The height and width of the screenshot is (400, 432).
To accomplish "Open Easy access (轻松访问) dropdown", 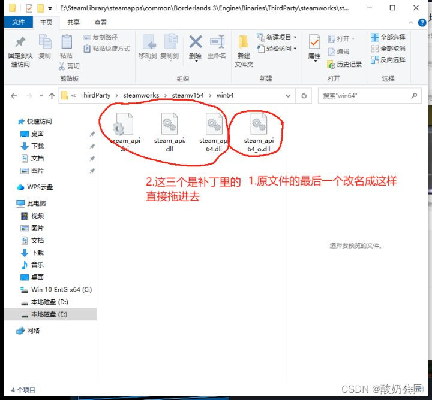I will click(x=277, y=49).
